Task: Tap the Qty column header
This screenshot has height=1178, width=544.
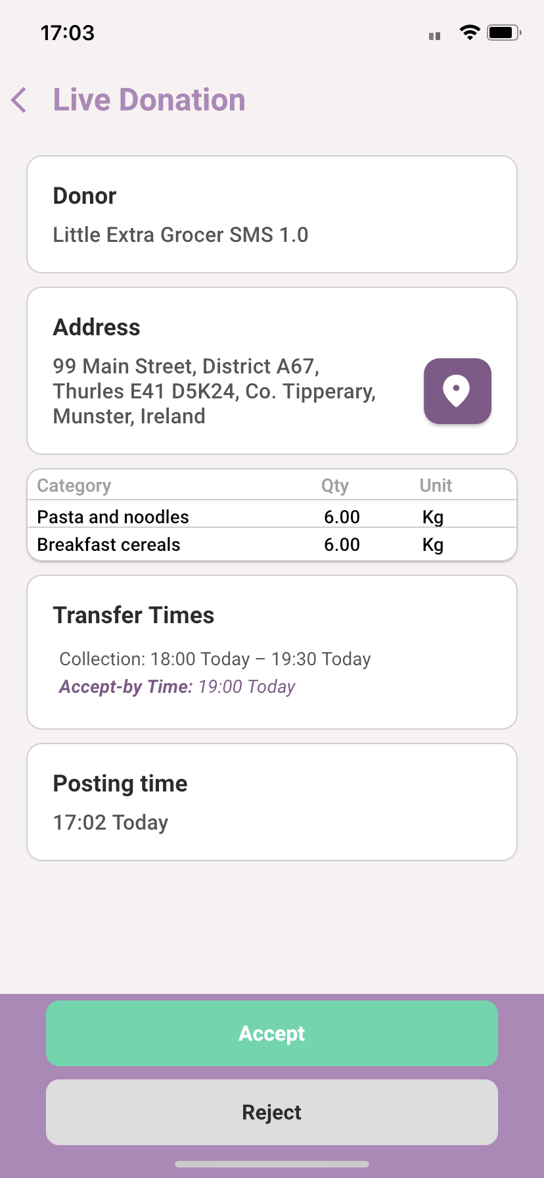Action: (334, 485)
